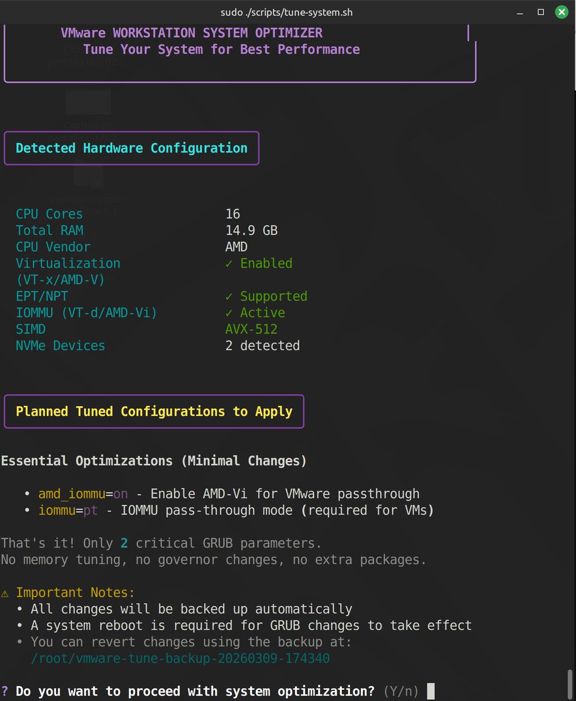Click the '✓ Enabled' virtualization status

pos(259,263)
